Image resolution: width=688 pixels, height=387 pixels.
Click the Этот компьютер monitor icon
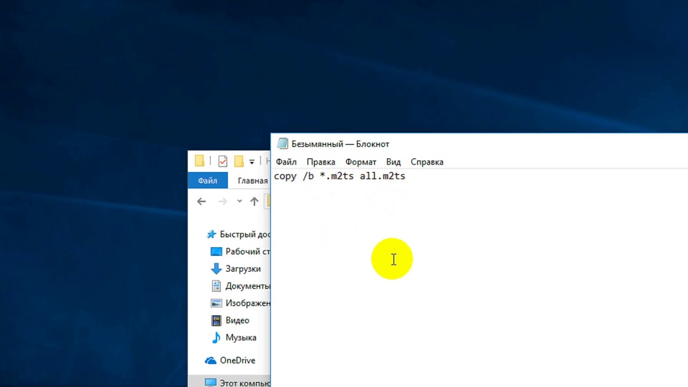click(x=210, y=383)
